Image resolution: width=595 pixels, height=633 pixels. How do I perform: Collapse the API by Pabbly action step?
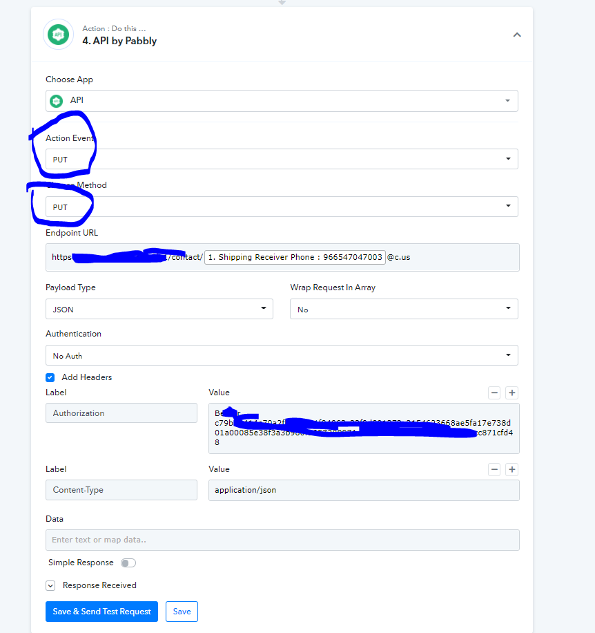tap(517, 35)
